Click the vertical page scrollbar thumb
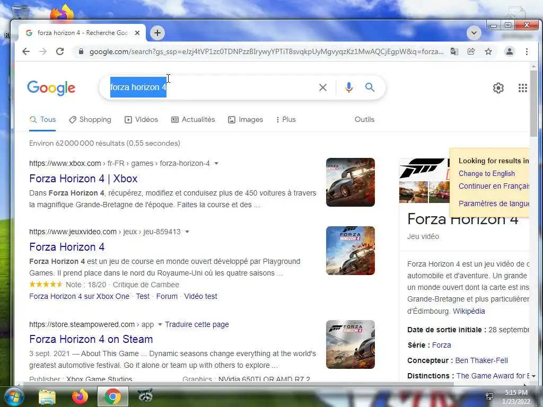Image resolution: width=543 pixels, height=407 pixels. 533,103
